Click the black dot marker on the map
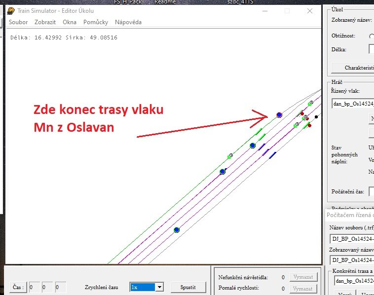Screen dimensions: 374x295 coord(316,117)
